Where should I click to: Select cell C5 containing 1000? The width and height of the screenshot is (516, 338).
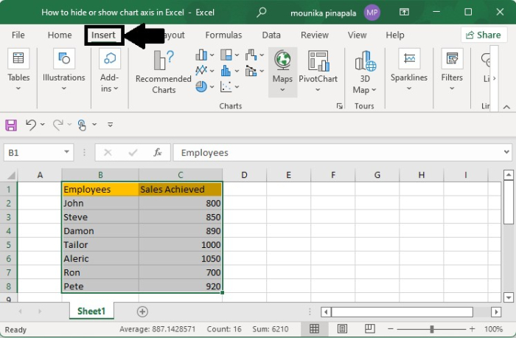pyautogui.click(x=180, y=245)
